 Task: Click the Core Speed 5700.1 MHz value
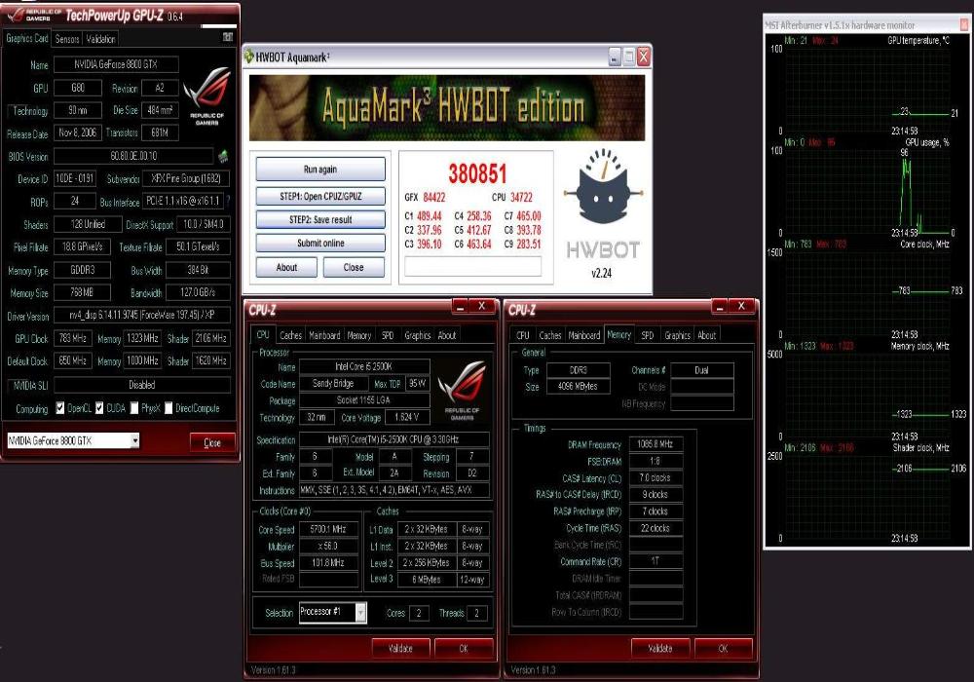point(328,529)
